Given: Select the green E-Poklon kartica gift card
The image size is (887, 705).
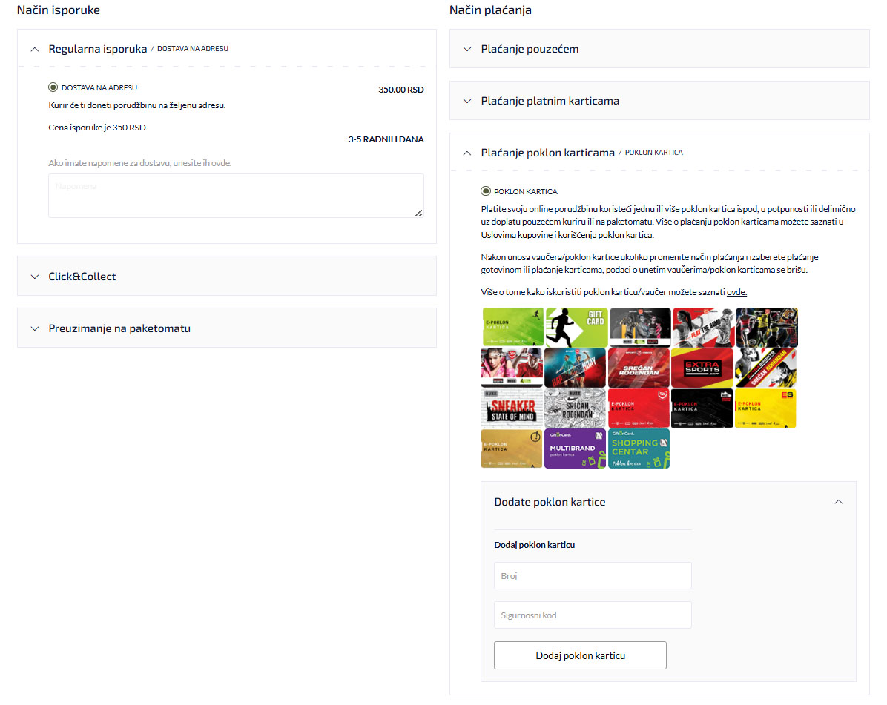Looking at the screenshot, I should click(512, 327).
